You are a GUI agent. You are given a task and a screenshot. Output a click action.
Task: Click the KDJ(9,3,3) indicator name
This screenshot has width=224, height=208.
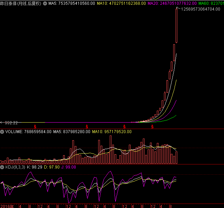click(x=15, y=167)
